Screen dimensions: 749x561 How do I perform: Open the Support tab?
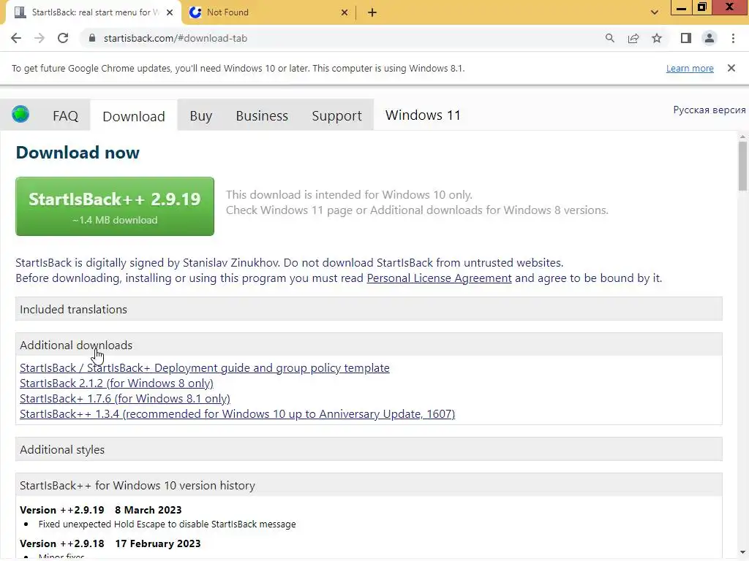click(x=336, y=115)
